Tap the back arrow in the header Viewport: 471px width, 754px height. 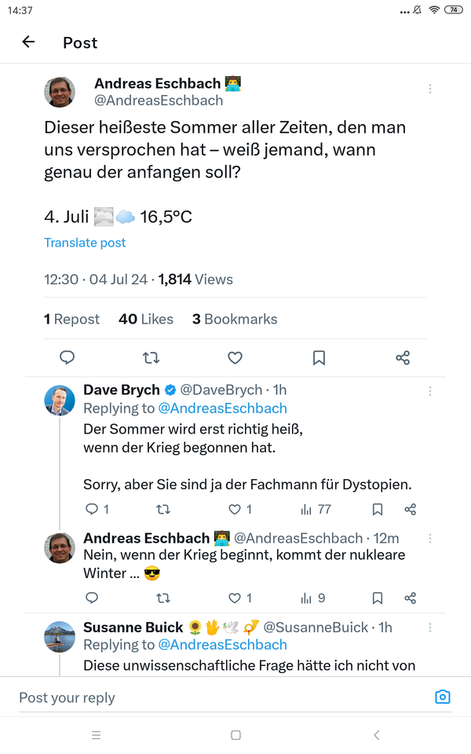click(29, 42)
